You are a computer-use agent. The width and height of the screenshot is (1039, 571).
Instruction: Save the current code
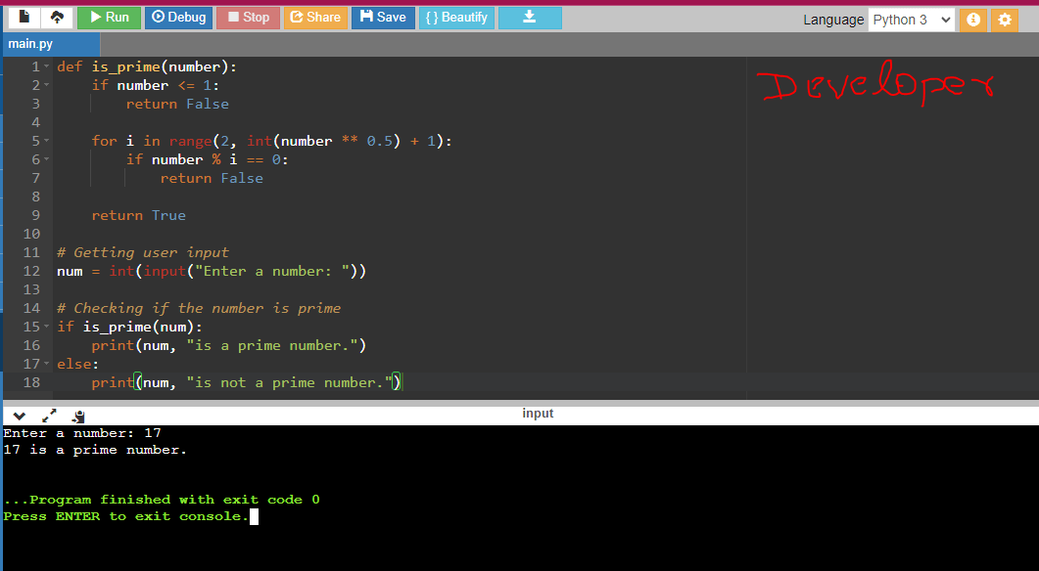pos(382,17)
